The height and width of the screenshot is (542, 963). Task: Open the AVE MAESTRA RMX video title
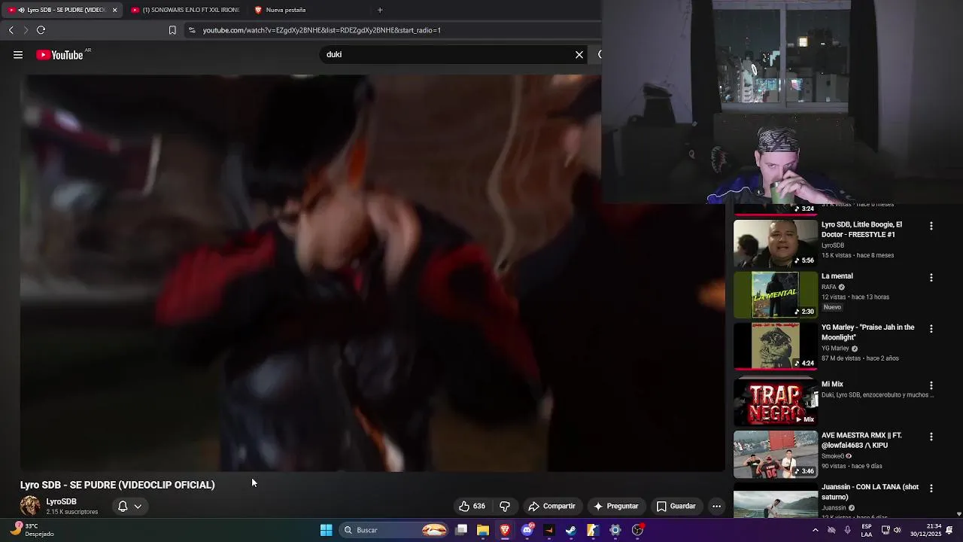click(x=861, y=440)
